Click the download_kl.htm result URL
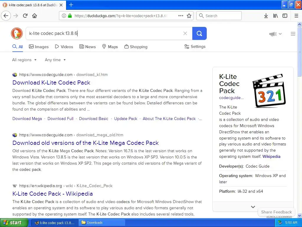Image resolution: width=302 pixels, height=227 pixels. 63,75
